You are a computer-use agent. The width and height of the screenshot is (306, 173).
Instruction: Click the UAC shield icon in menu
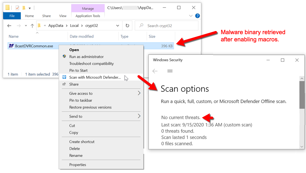pos(64,56)
